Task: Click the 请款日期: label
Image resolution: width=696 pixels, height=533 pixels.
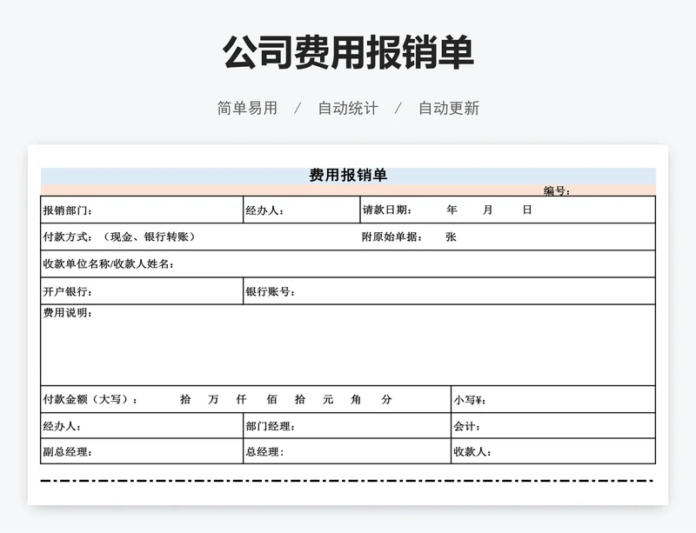Action: pos(387,210)
